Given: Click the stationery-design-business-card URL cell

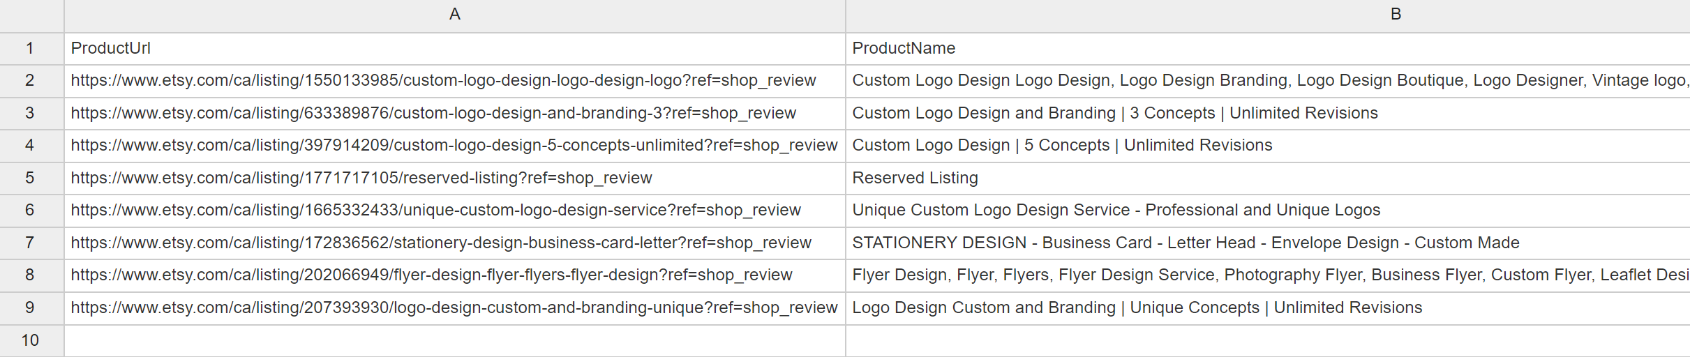Looking at the screenshot, I should tap(454, 243).
